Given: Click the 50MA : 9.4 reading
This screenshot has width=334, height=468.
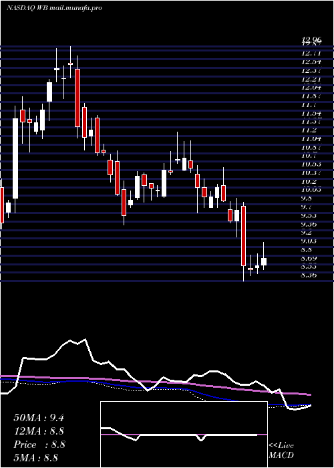Looking at the screenshot, I should [39, 418].
